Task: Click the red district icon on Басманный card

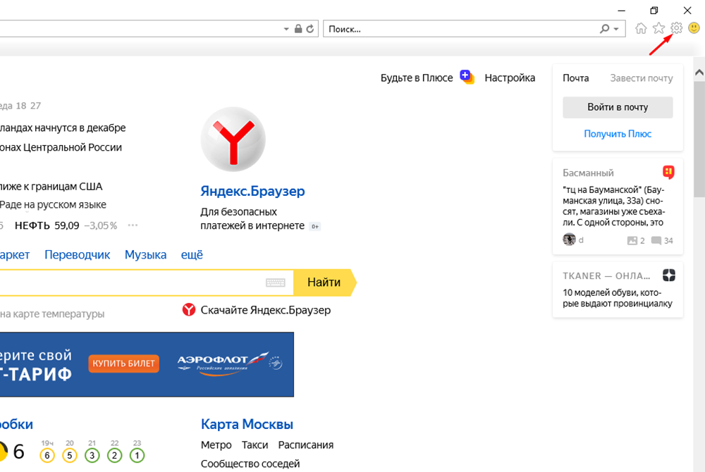Action: (668, 173)
